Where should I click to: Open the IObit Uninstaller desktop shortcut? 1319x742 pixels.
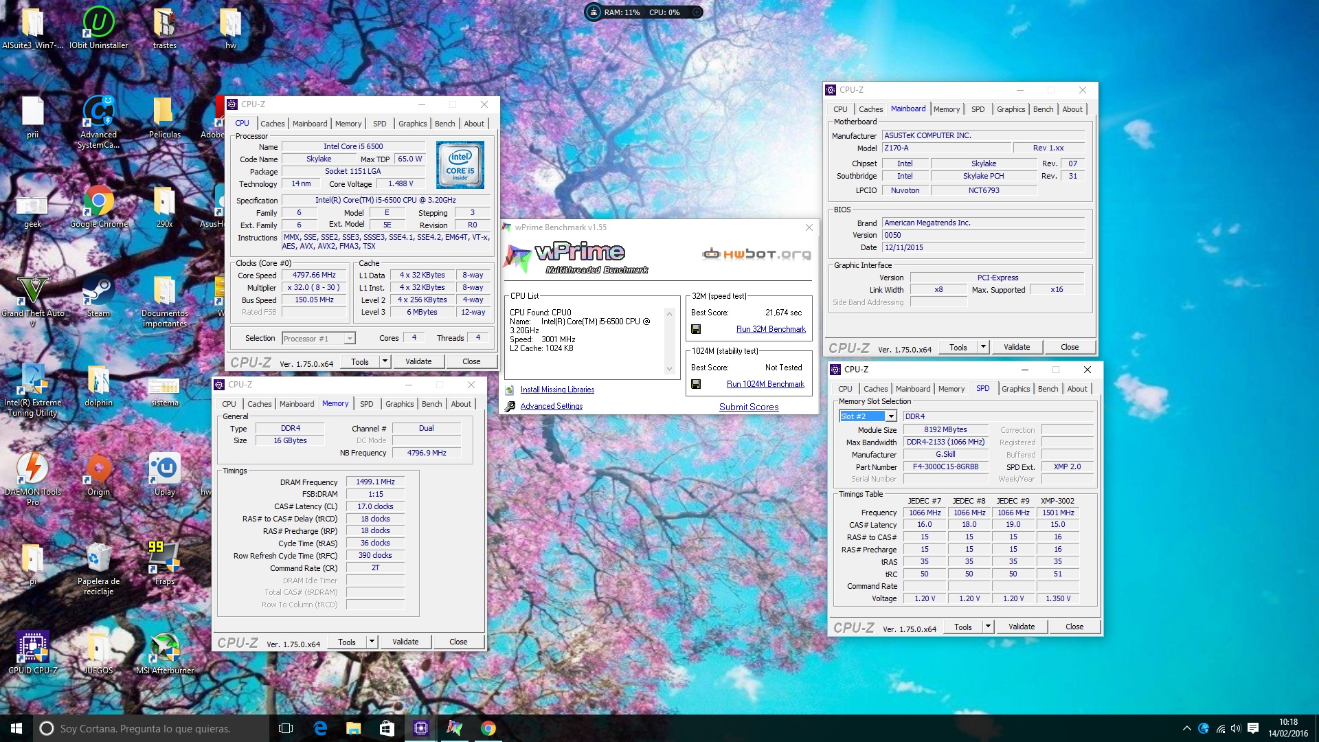(x=98, y=27)
